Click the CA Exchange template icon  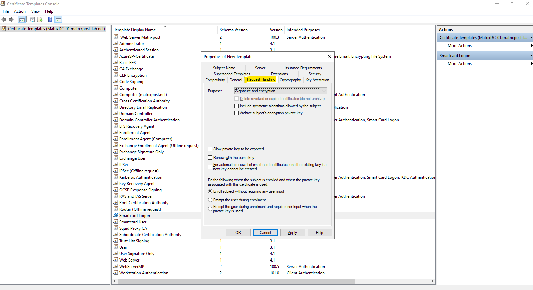pos(116,69)
